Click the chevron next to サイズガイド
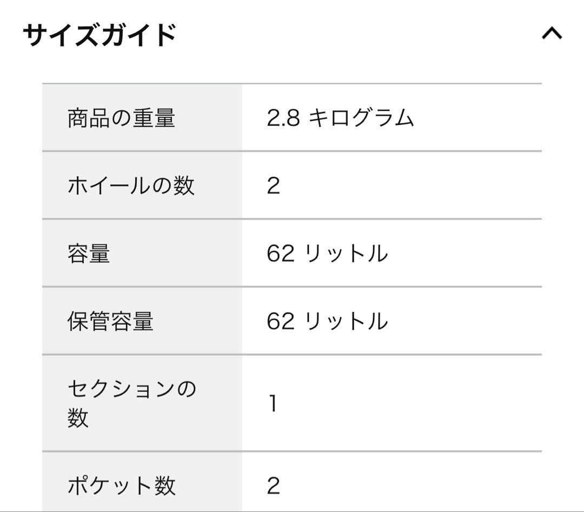 [x=553, y=34]
